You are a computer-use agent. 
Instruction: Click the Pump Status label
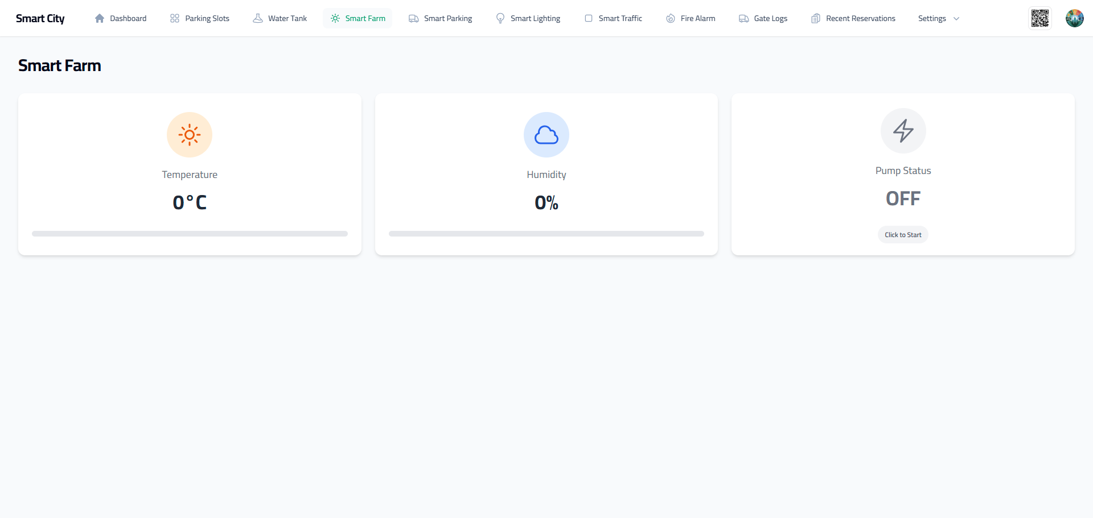[903, 171]
